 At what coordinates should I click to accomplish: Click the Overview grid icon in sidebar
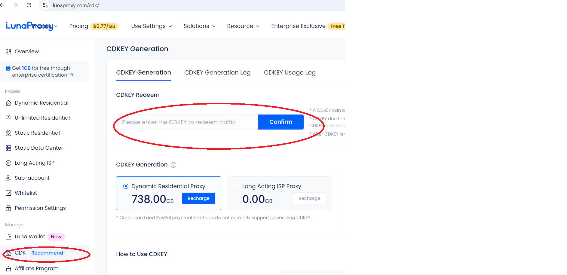8,52
